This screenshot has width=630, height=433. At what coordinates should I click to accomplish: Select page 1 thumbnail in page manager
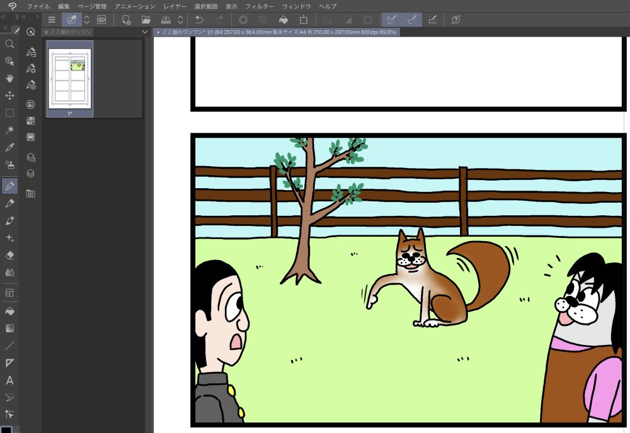click(70, 78)
